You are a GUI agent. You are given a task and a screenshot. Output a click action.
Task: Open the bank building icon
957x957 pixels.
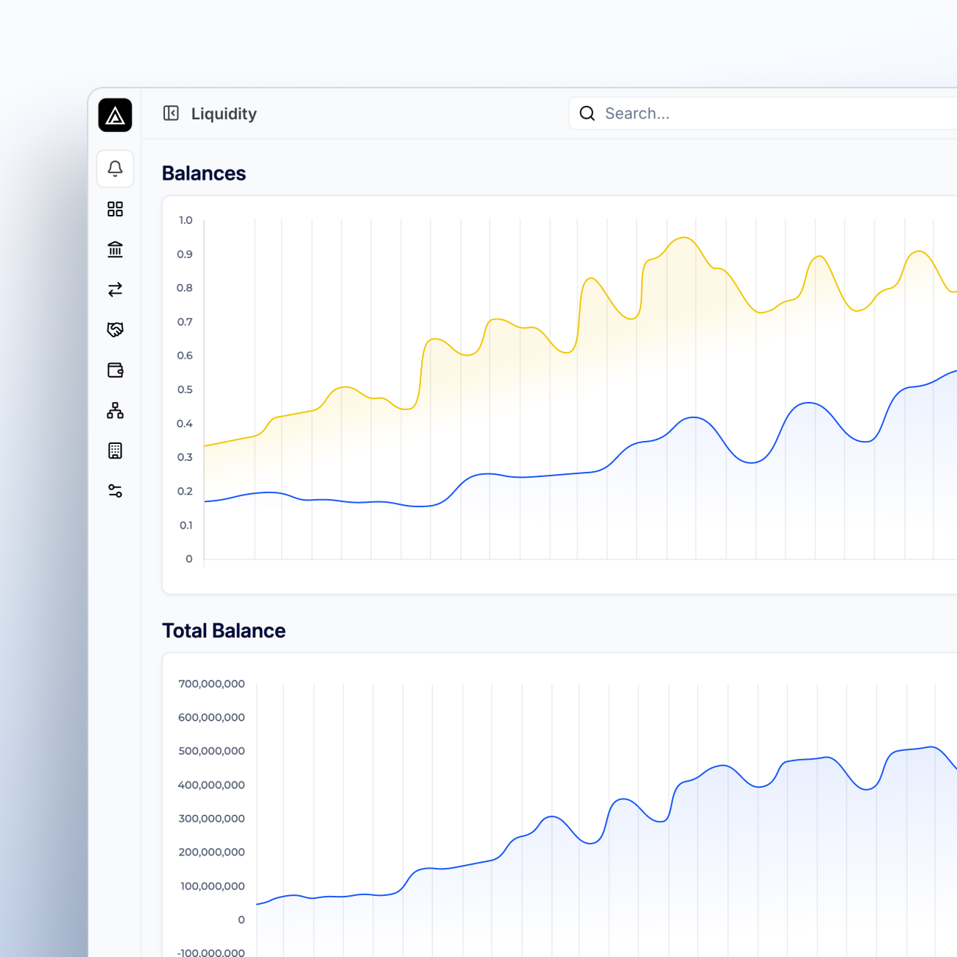click(115, 250)
